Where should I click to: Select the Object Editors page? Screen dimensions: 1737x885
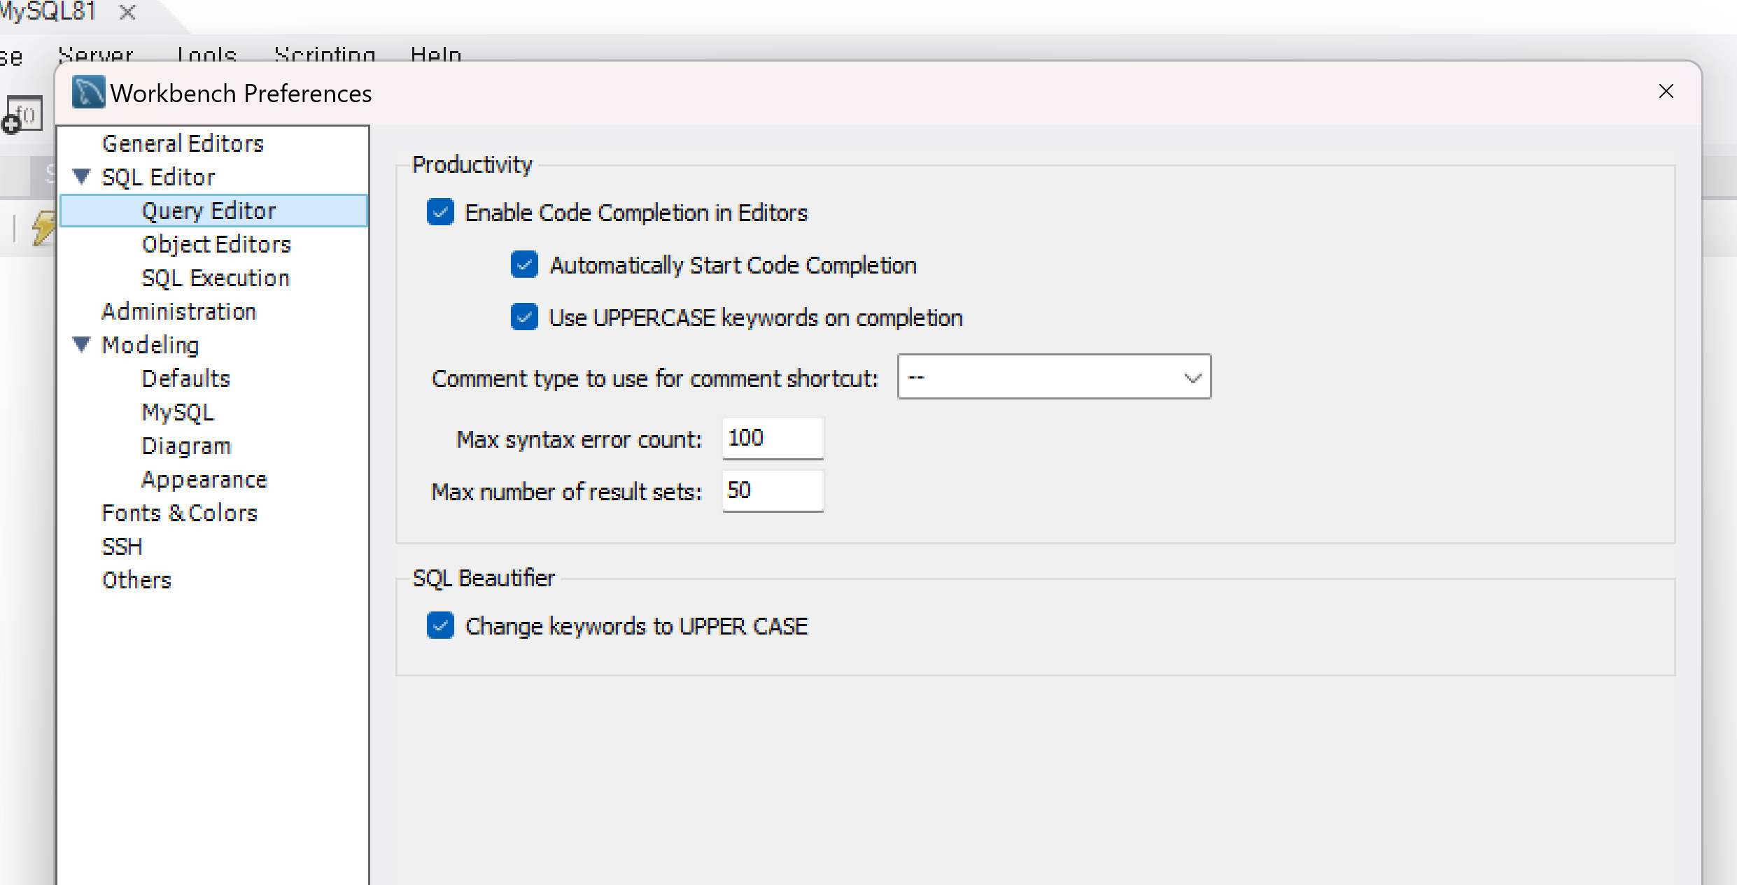pos(216,244)
